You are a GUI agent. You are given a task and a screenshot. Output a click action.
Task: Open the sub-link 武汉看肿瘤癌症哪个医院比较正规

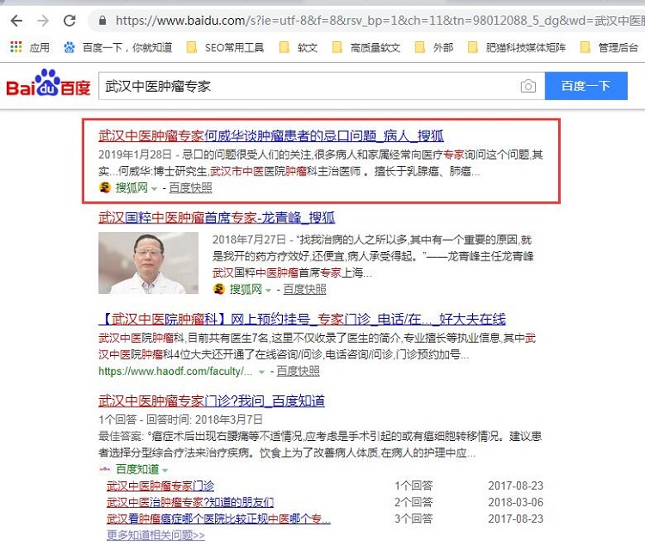point(218,518)
